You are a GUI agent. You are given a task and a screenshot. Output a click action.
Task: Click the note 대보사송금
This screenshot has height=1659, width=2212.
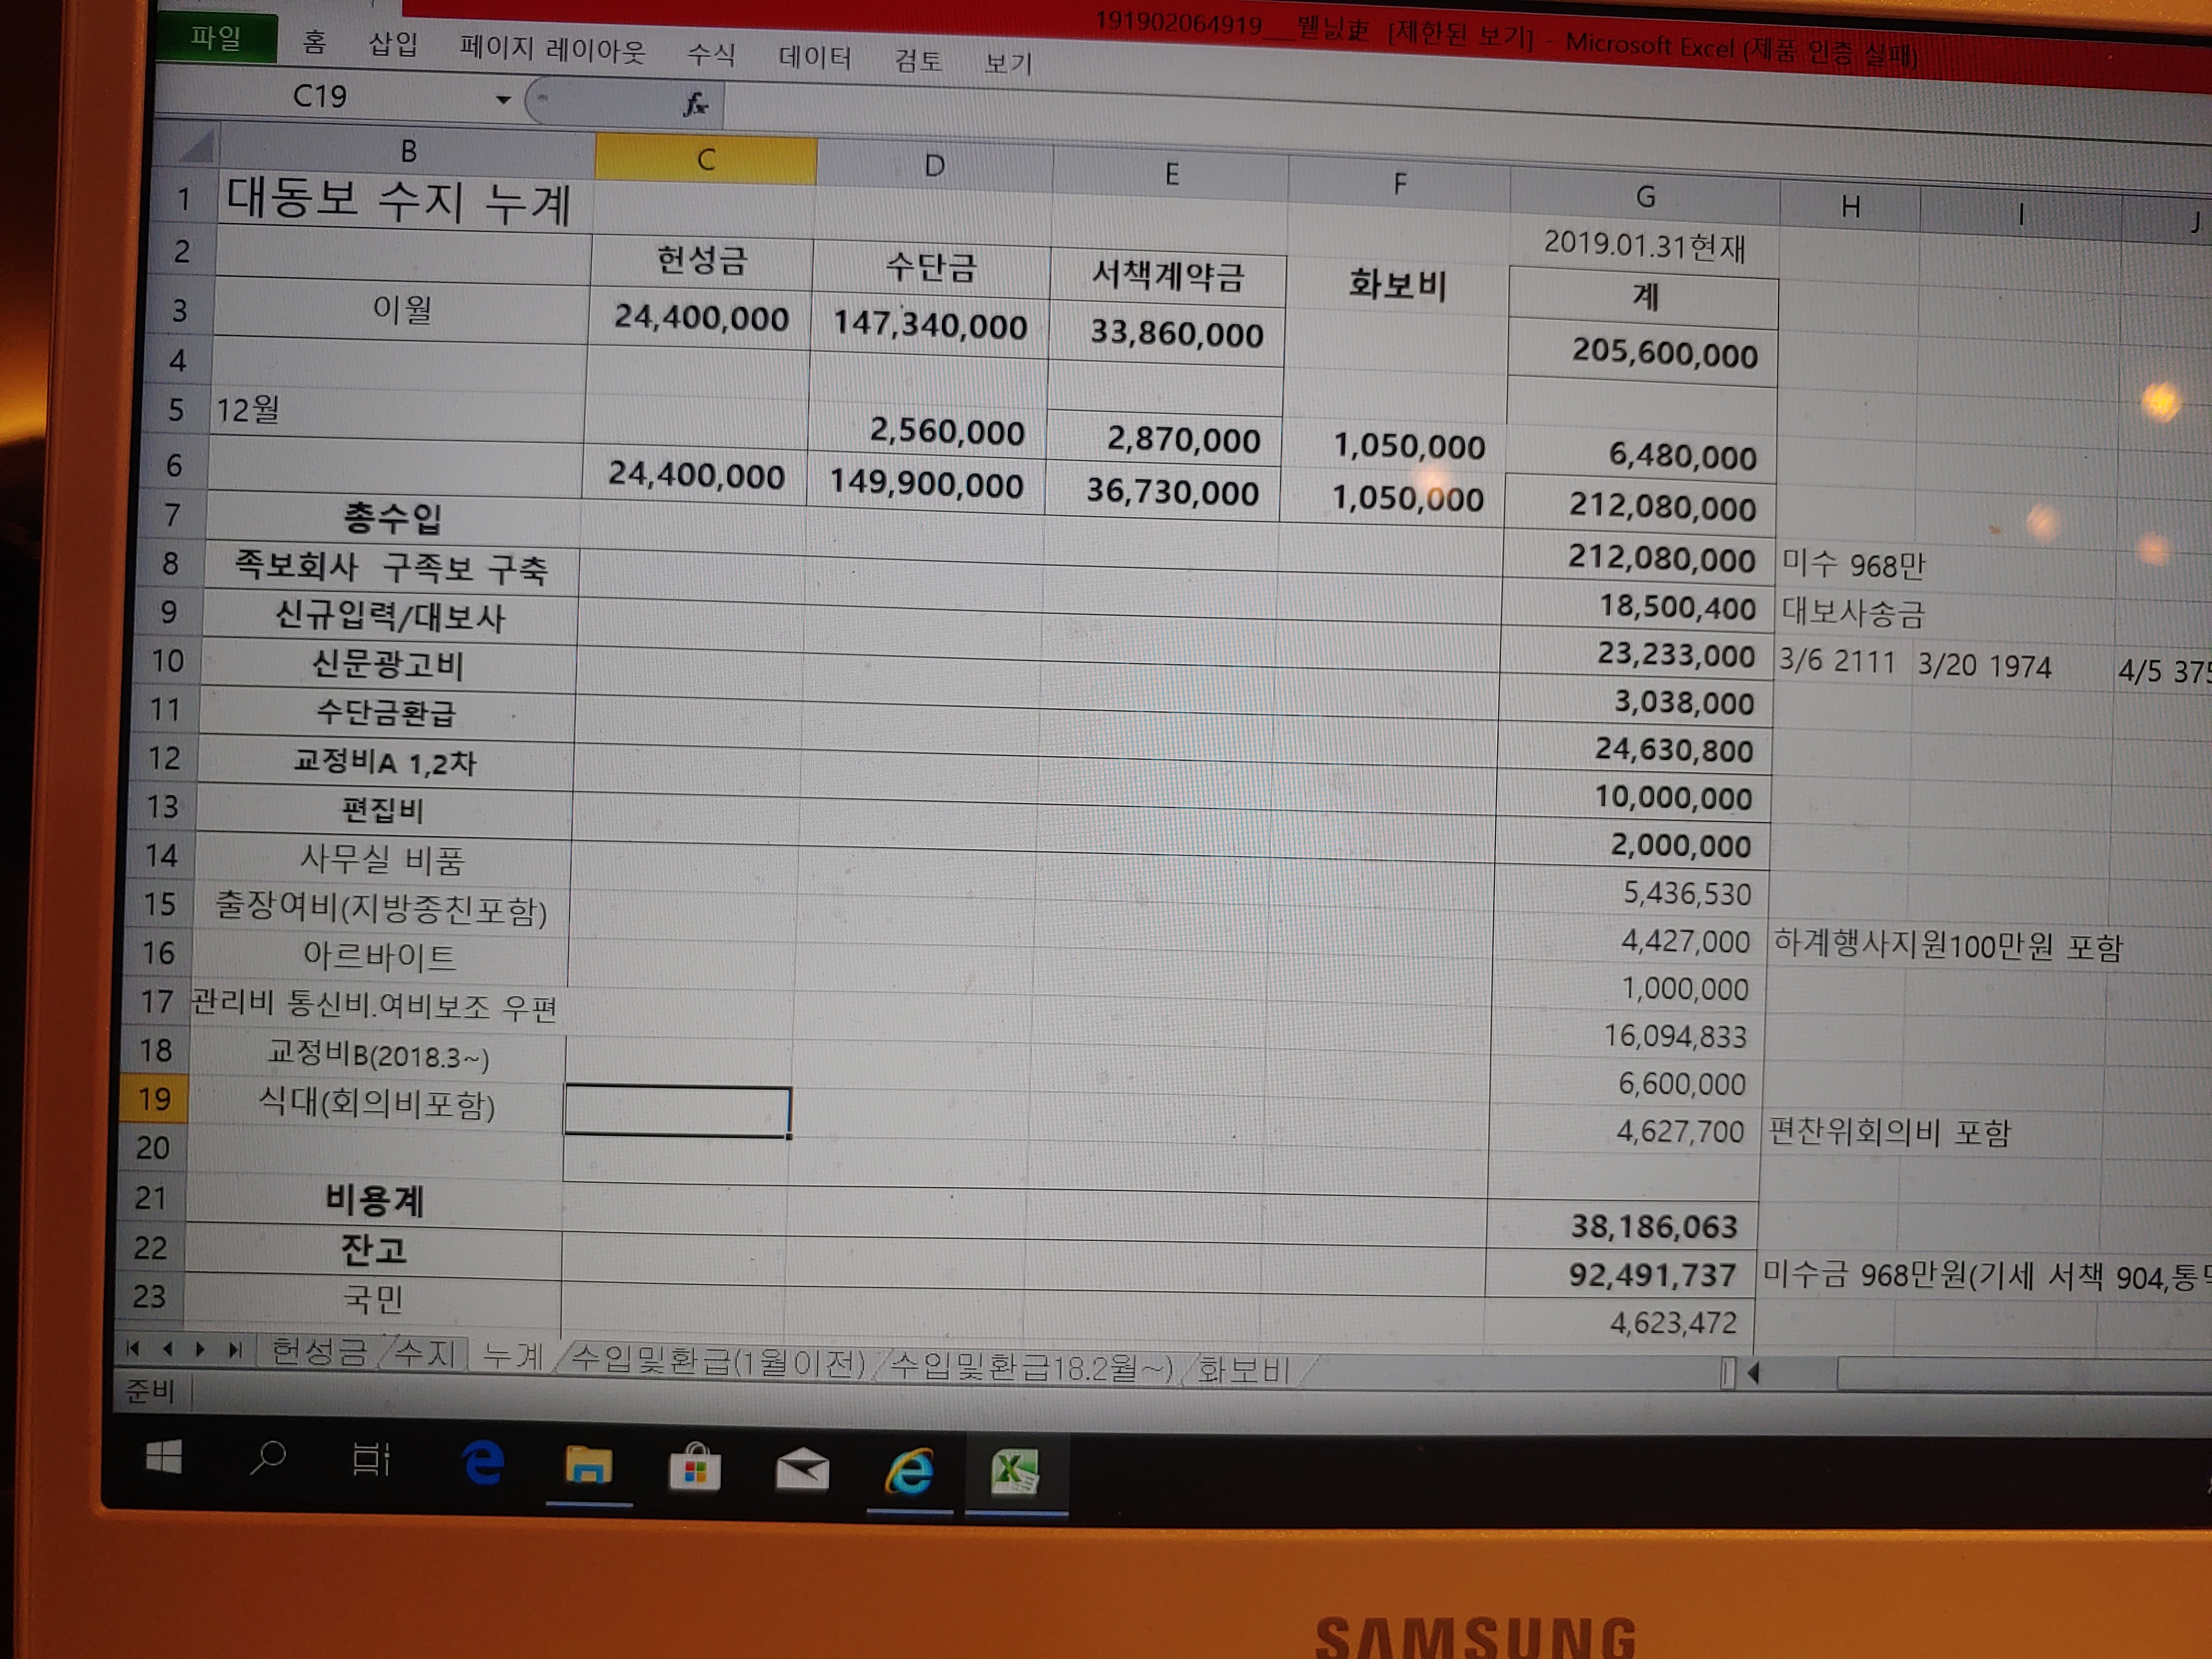pyautogui.click(x=1852, y=613)
